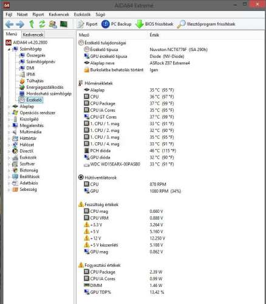
Task: Click the green Refresh arrows icon
Action: pos(42,24)
